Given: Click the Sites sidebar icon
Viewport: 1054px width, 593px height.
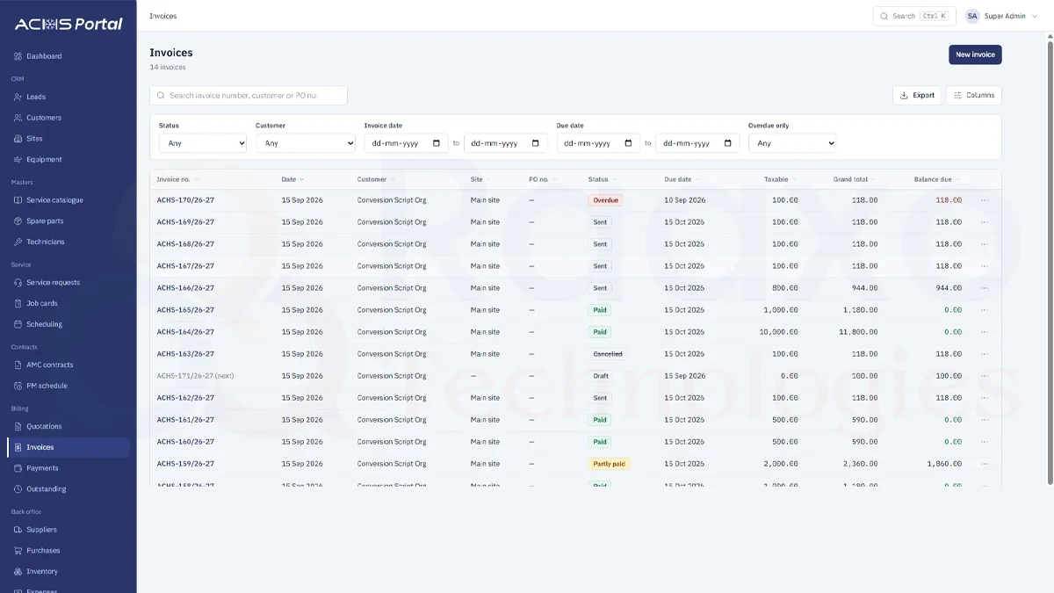Looking at the screenshot, I should pyautogui.click(x=18, y=139).
